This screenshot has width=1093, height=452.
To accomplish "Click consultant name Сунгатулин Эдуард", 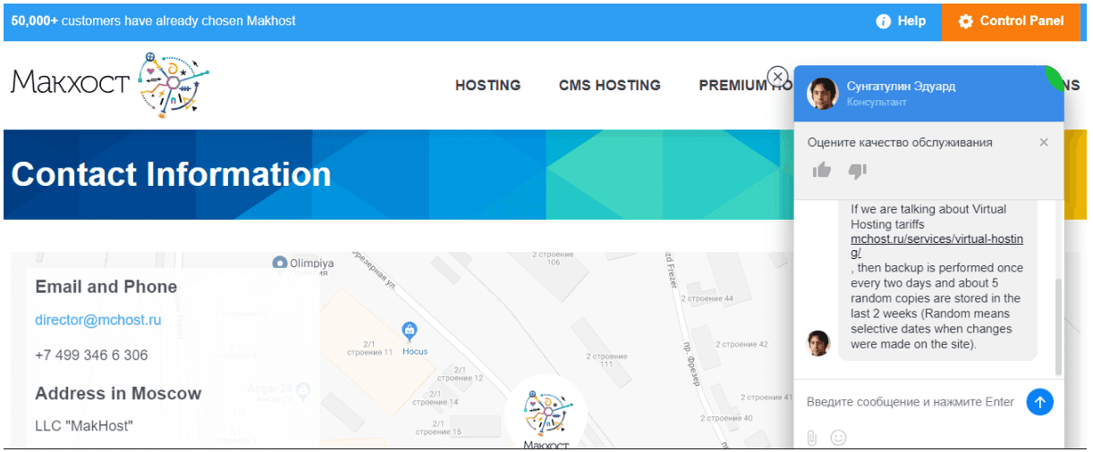I will 901,86.
